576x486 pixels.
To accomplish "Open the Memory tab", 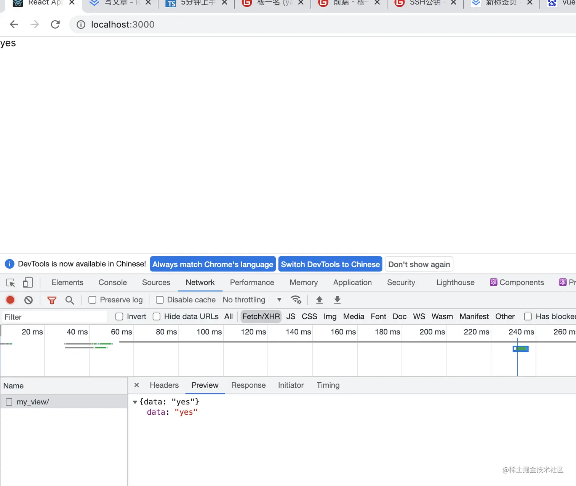I will (304, 283).
